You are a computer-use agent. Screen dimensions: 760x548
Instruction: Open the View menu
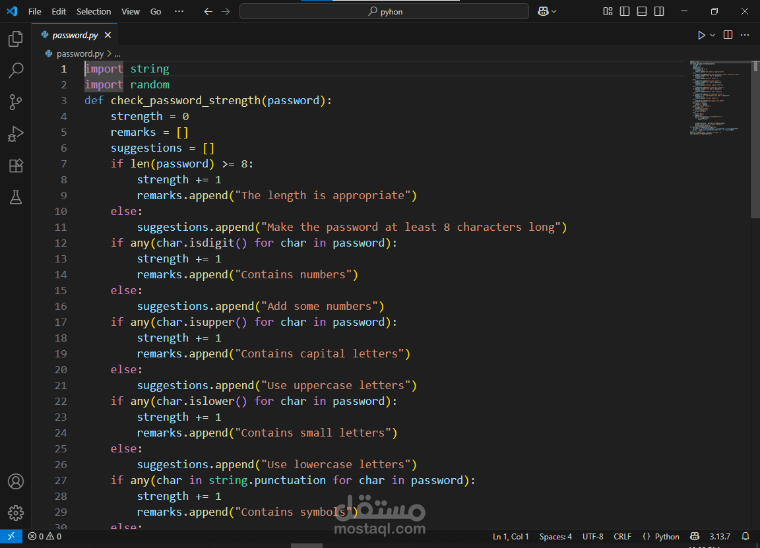pos(131,11)
